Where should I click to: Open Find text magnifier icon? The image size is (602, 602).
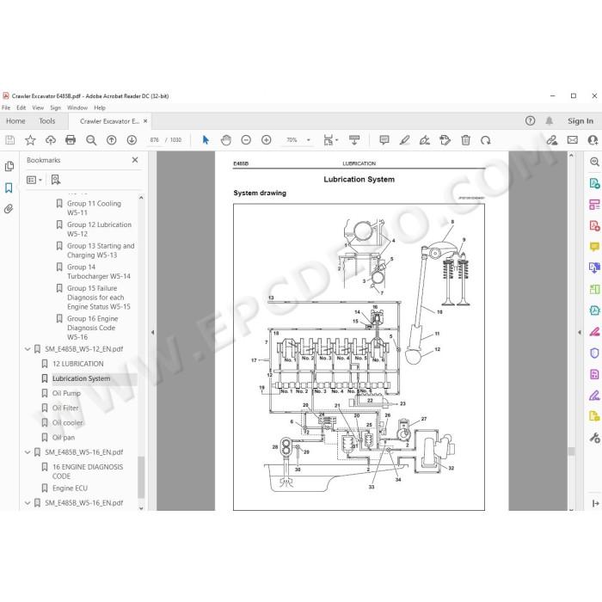(91, 140)
